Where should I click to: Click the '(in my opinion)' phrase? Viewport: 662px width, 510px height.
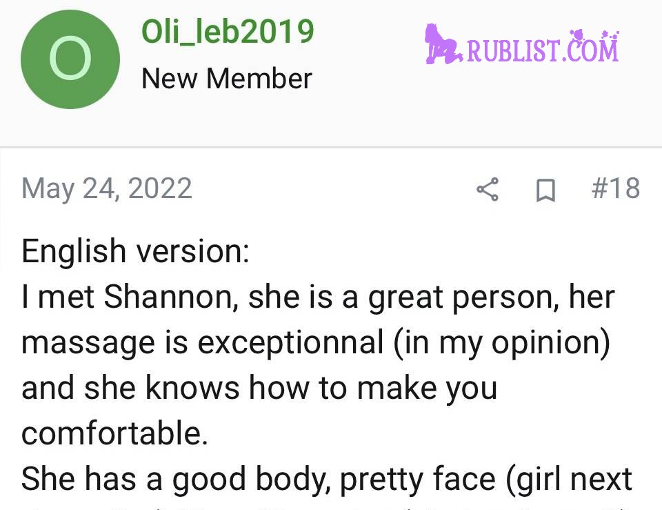501,343
